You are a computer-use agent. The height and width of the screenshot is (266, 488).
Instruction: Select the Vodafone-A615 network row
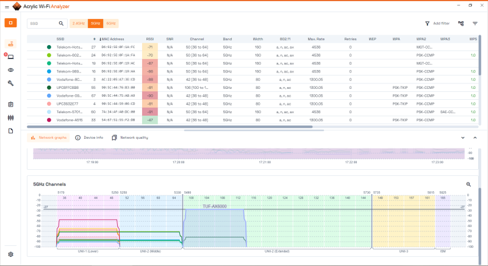coord(253,120)
